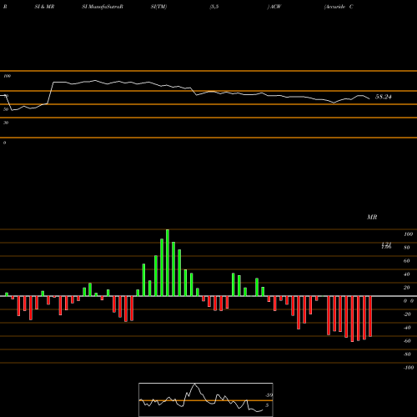The width and height of the screenshot is (417, 417).
Task: Click the 20 label on MR axis
Action: tap(407, 288)
